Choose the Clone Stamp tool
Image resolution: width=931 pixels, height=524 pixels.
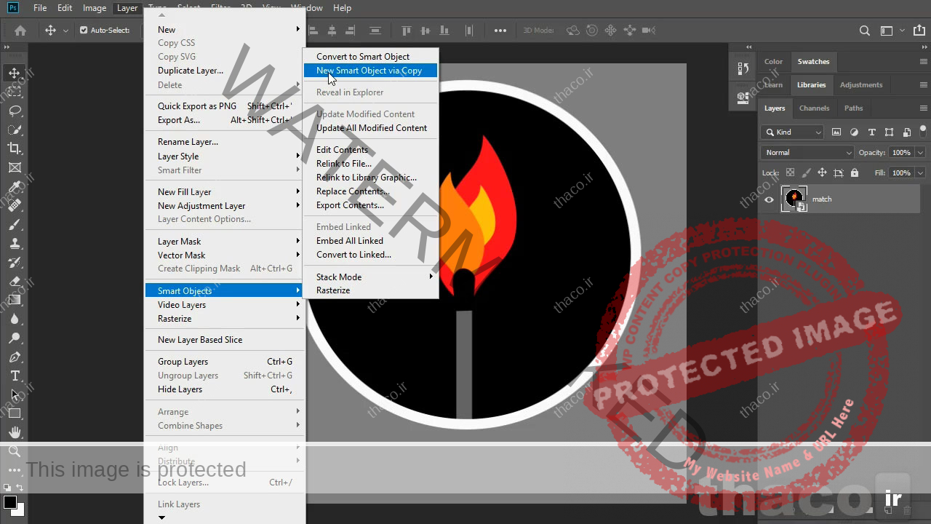click(15, 243)
